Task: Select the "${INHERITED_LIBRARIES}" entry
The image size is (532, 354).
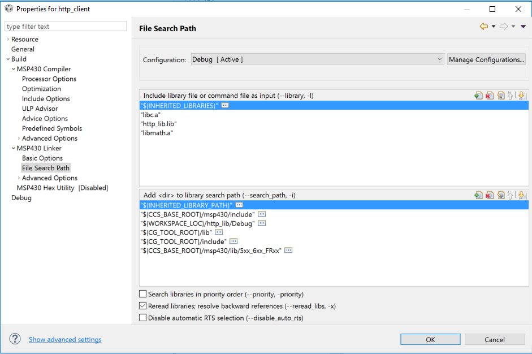Action: (x=334, y=106)
